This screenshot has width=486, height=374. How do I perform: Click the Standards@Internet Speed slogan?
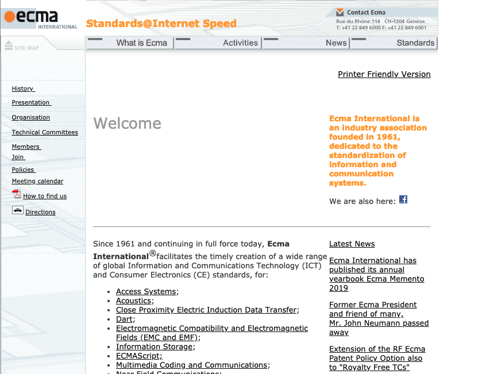[161, 24]
